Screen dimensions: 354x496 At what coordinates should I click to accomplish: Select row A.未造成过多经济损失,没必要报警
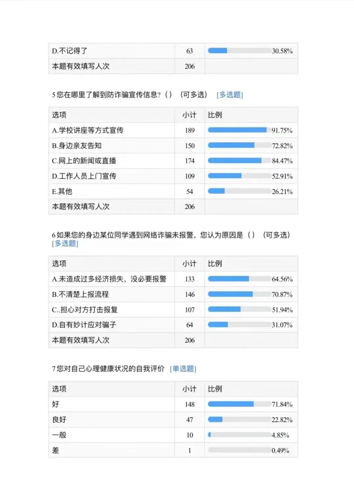tap(173, 279)
